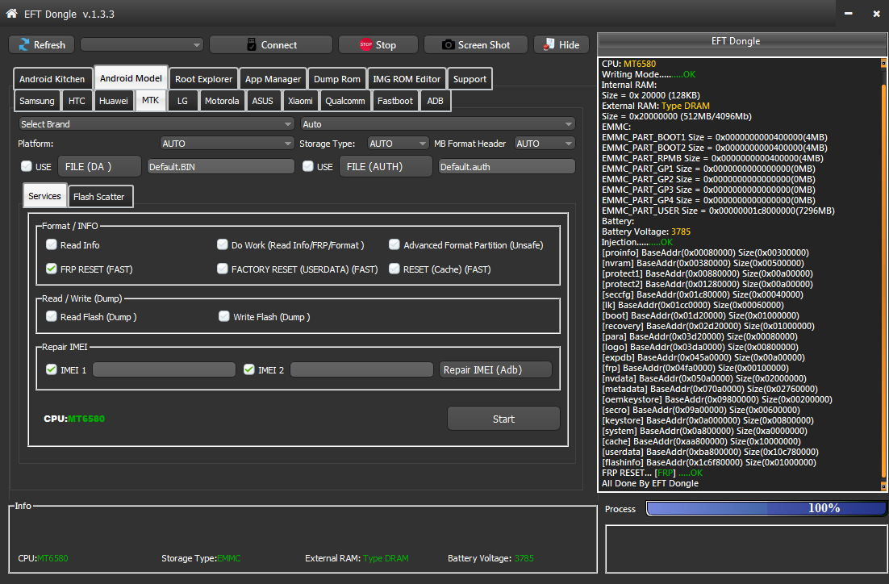Click the Hide button icon

tap(549, 45)
